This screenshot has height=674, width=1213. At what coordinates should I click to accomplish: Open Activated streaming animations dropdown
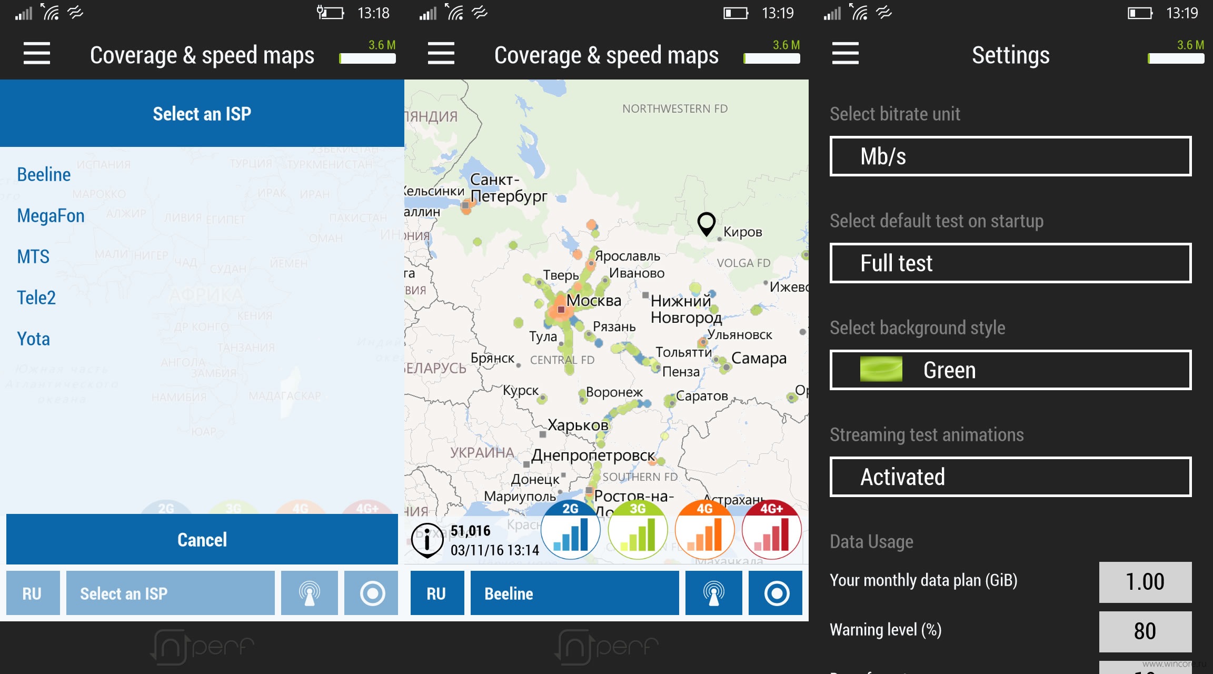(x=1010, y=477)
